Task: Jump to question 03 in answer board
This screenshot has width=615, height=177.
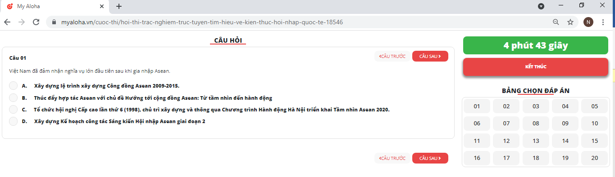Action: (x=536, y=106)
